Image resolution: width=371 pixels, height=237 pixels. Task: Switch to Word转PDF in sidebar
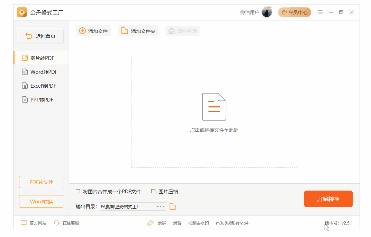44,72
